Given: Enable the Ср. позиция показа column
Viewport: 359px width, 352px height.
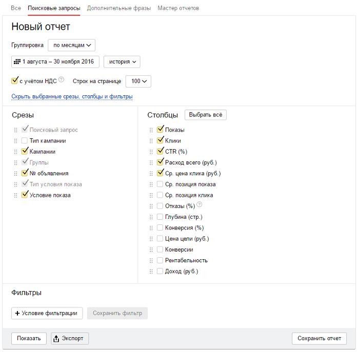Looking at the screenshot, I should click(x=160, y=184).
